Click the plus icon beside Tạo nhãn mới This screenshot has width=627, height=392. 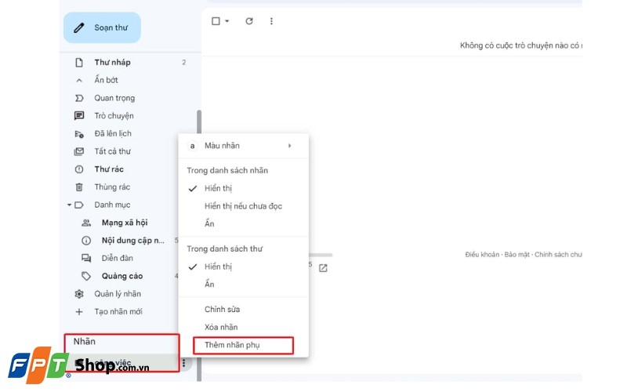click(x=79, y=311)
